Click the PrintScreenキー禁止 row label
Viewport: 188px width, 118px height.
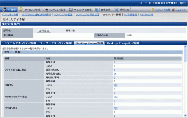point(16,97)
